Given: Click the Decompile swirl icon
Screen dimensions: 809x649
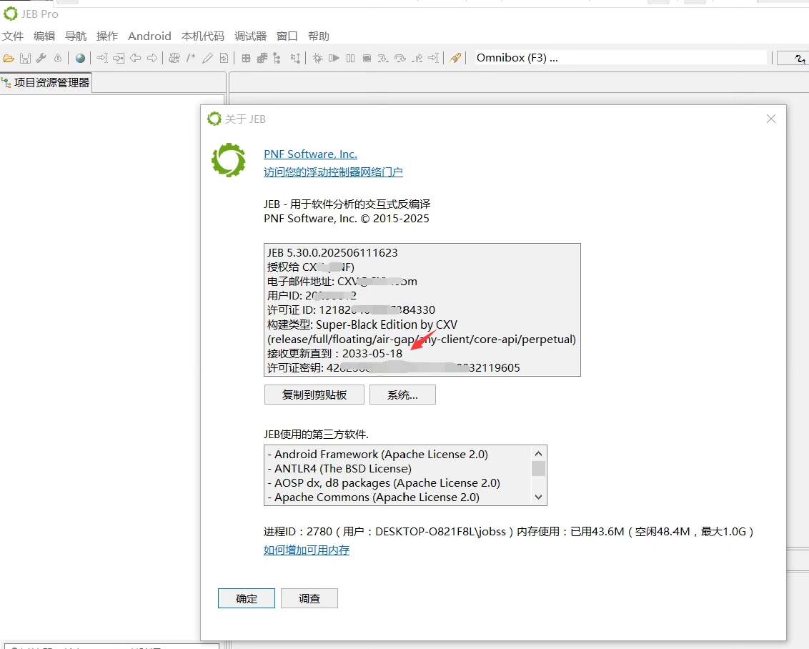Looking at the screenshot, I should coord(174,59).
